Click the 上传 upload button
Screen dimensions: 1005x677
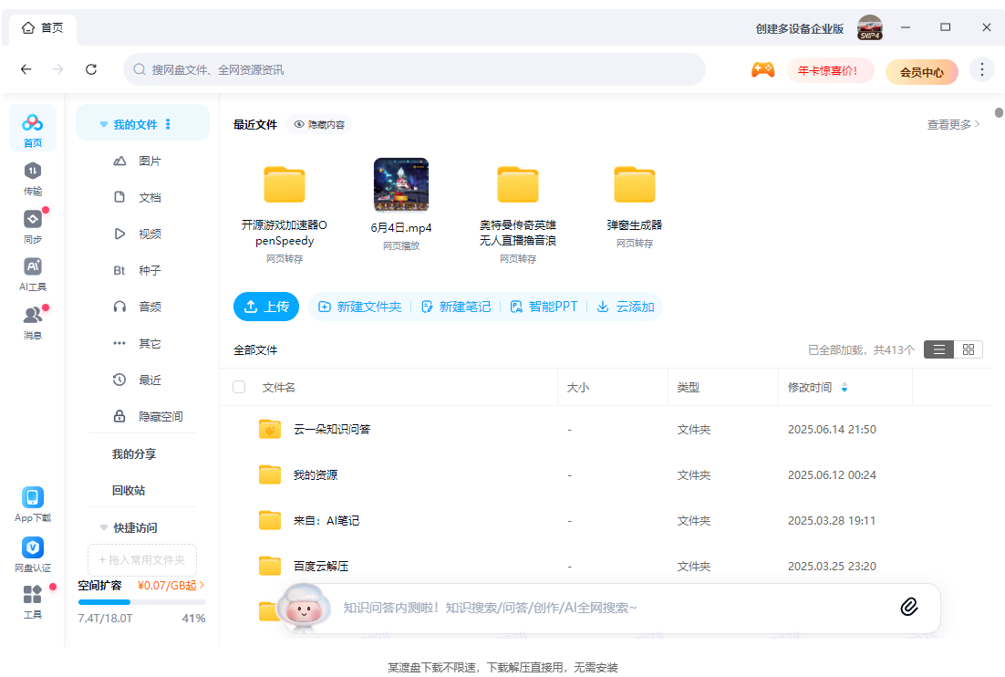[266, 307]
